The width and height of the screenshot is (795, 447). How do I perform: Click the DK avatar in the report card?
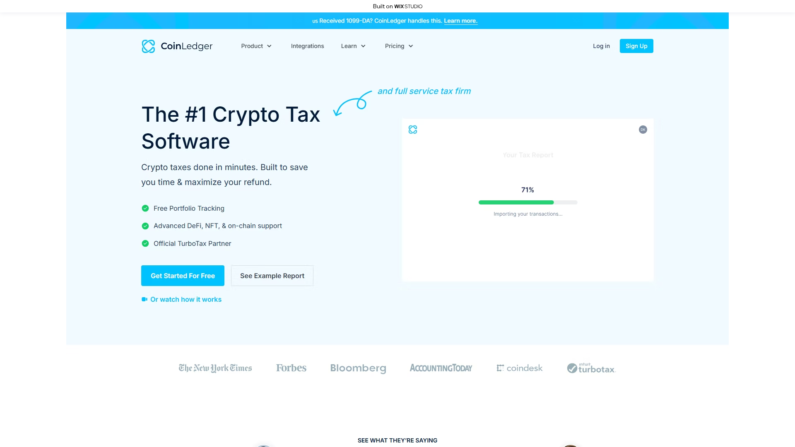[x=643, y=130]
